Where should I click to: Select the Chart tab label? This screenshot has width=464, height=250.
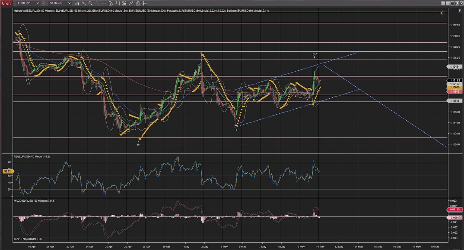[6, 3]
